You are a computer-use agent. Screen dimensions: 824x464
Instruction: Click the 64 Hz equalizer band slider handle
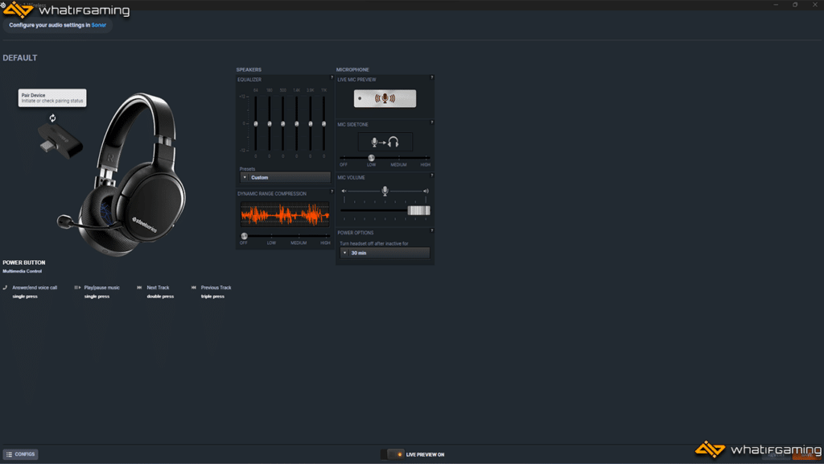tap(256, 124)
